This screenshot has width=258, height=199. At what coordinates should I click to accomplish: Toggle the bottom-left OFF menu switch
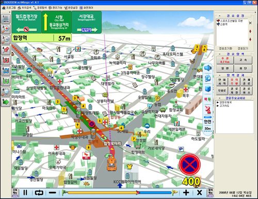coord(15,193)
